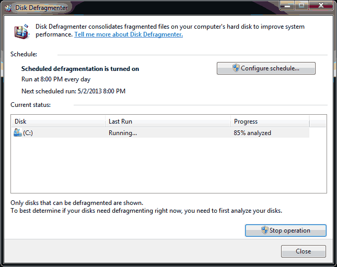Click the Running... status cell

pos(123,133)
